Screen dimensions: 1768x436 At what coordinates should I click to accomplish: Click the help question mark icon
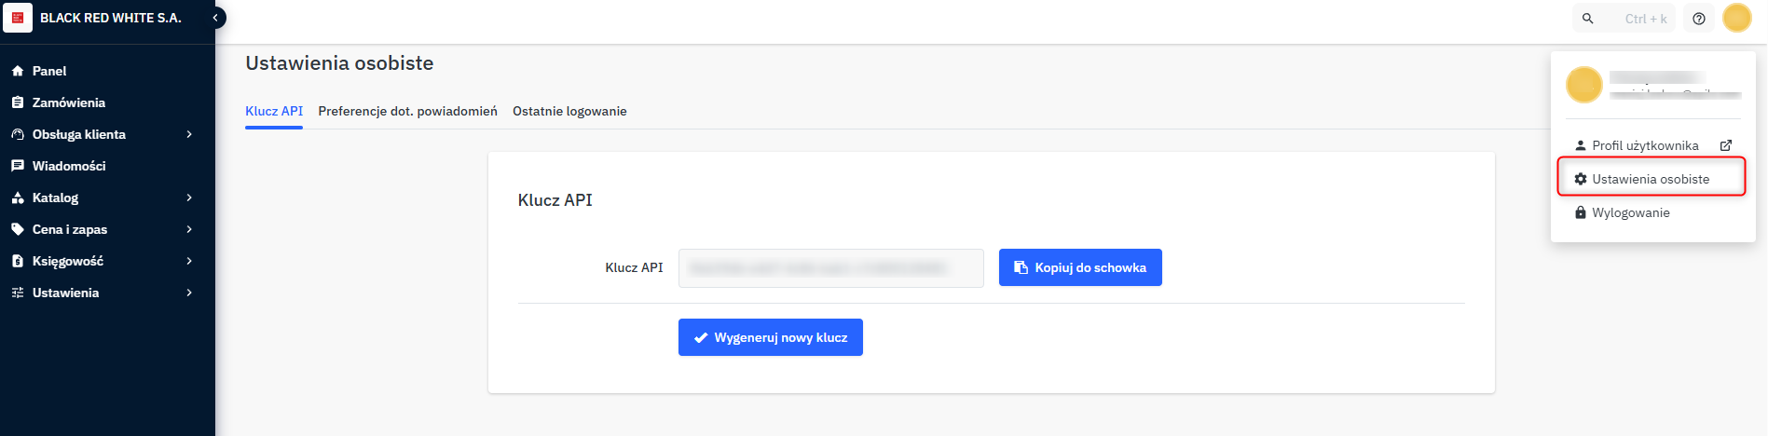tap(1699, 19)
